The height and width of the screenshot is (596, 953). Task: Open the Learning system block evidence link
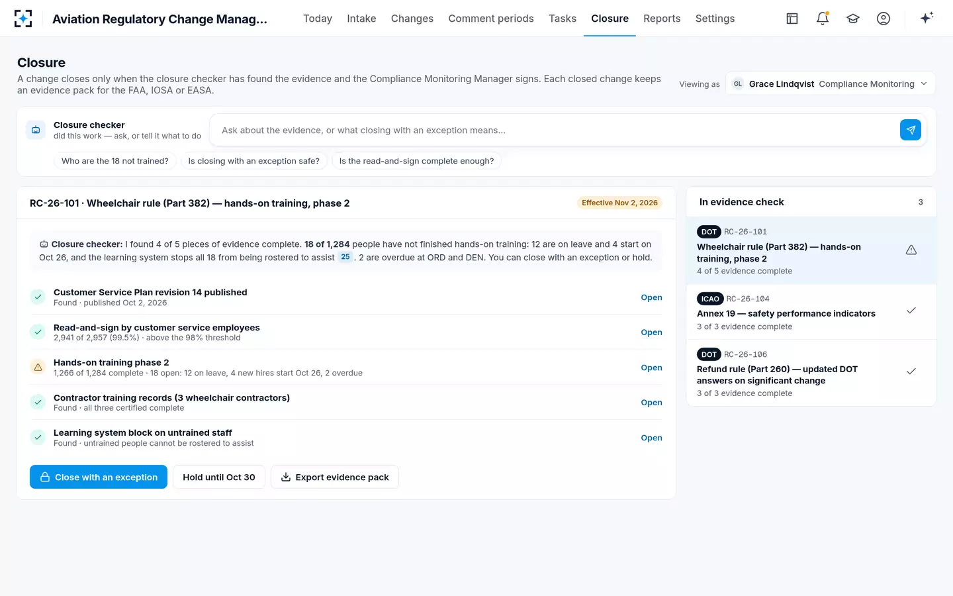click(651, 438)
